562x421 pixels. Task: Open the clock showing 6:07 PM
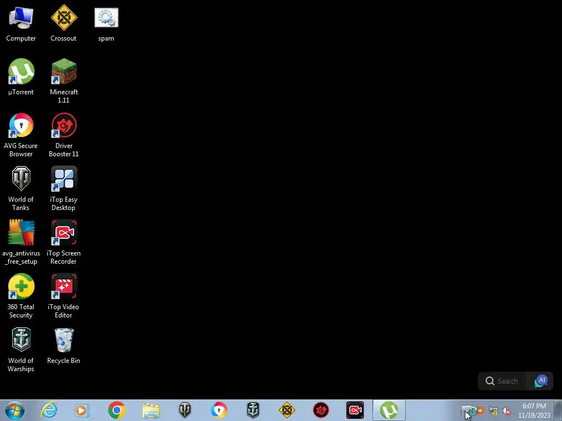coord(534,411)
